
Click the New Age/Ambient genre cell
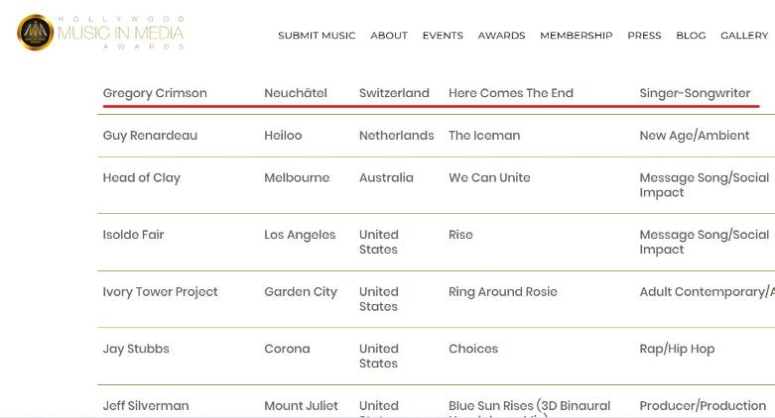tap(695, 136)
